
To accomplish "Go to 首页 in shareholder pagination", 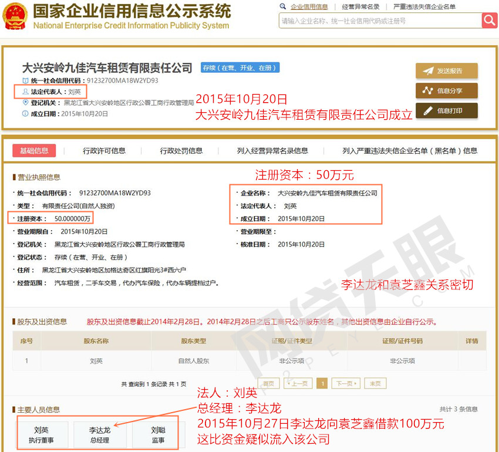I will (x=268, y=383).
